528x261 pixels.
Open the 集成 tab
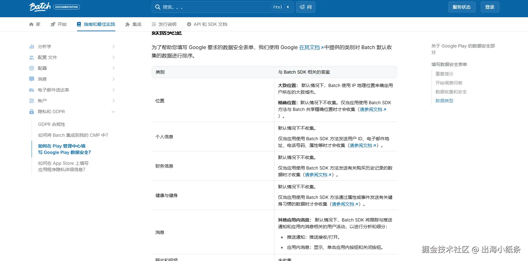coord(133,24)
